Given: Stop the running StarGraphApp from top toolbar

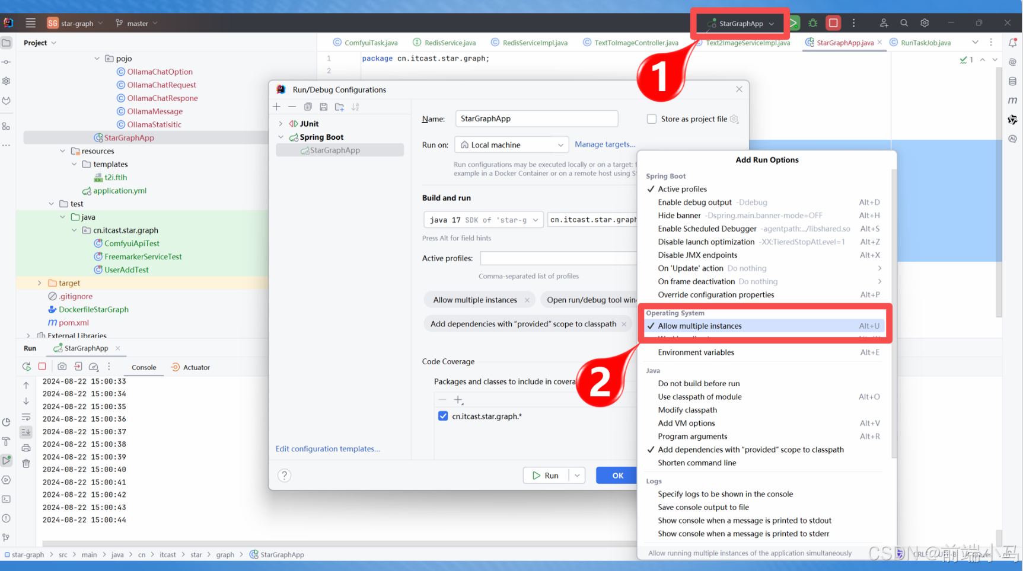Looking at the screenshot, I should click(x=833, y=23).
